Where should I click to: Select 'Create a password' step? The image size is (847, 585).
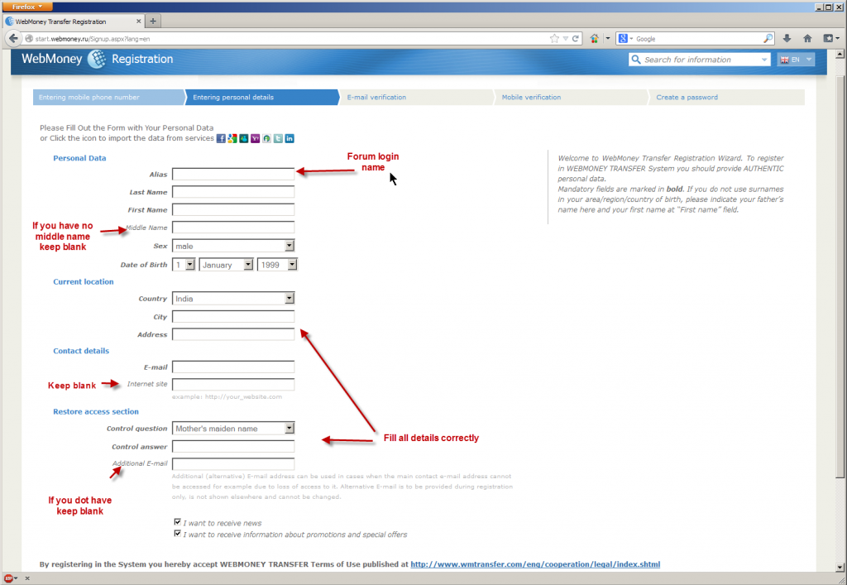click(x=726, y=98)
